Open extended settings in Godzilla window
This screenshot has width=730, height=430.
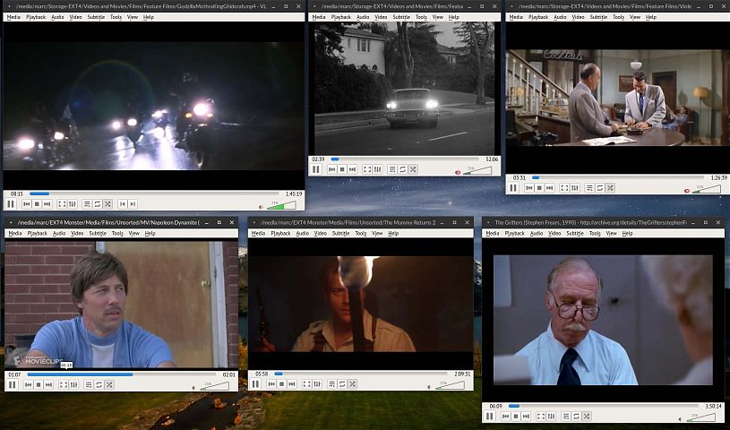73,204
